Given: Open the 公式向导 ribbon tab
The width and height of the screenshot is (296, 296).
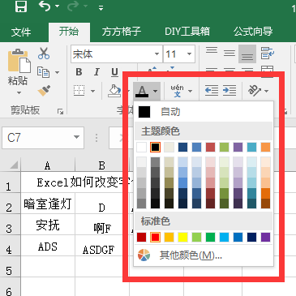Looking at the screenshot, I should (x=253, y=32).
